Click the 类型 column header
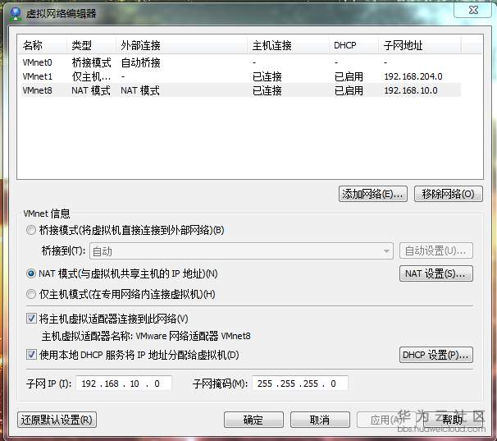The height and width of the screenshot is (441, 497). tap(91, 45)
